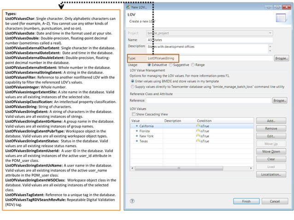Viewport: 294px width, 220px height.
Task: Enable the Show Cascading View checkbox
Action: (x=134, y=114)
